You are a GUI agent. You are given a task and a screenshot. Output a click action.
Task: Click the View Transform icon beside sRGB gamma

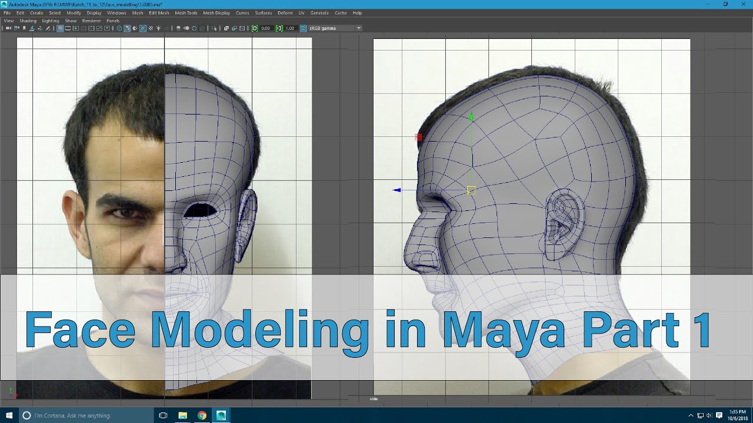coord(304,28)
